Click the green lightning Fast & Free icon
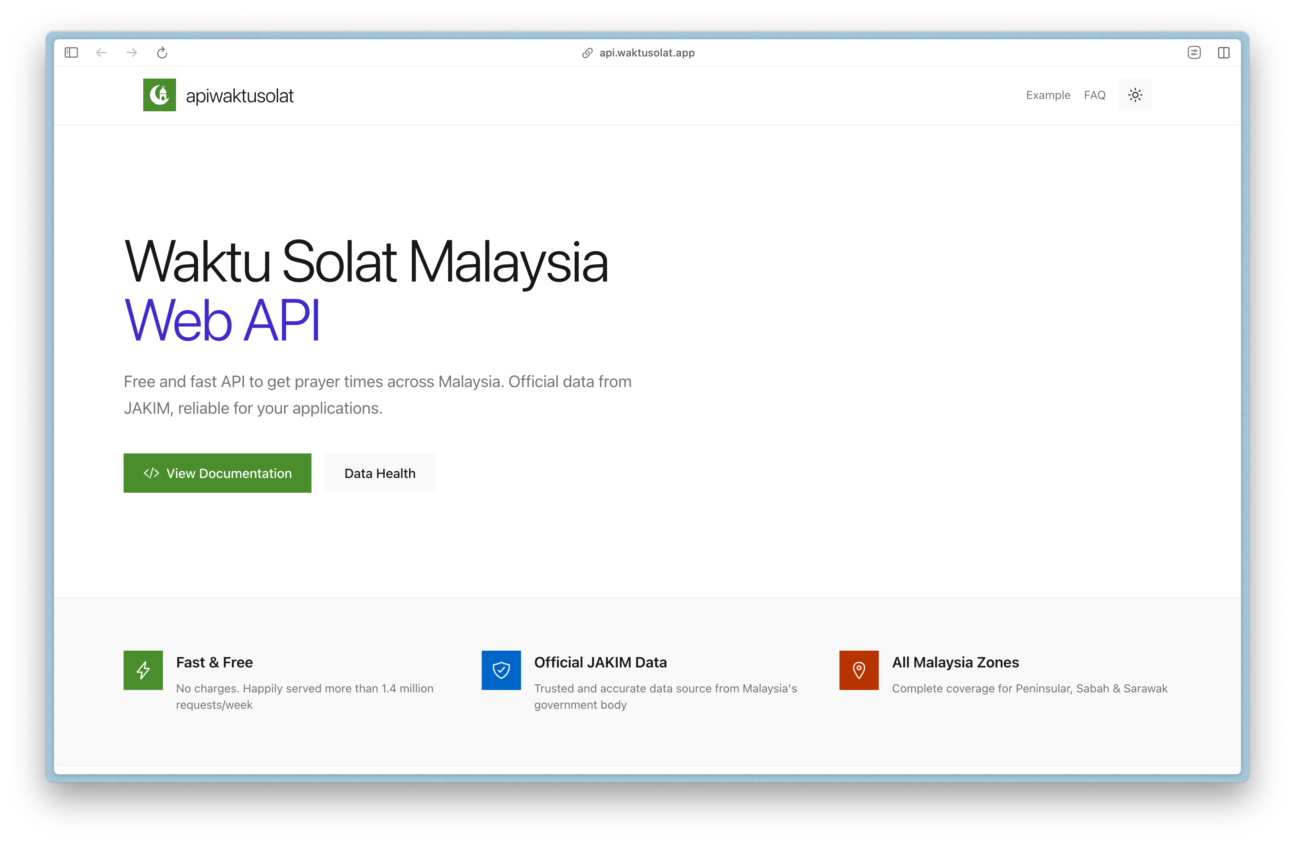The width and height of the screenshot is (1295, 843). click(x=143, y=670)
